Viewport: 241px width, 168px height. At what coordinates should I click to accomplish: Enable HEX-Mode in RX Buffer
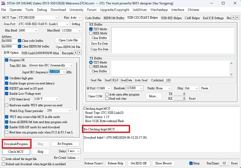[91, 33]
